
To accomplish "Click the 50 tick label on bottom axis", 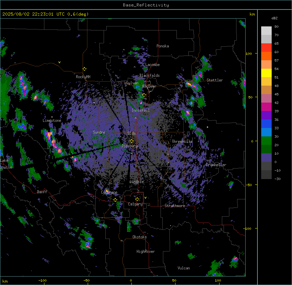I will click(174, 280).
